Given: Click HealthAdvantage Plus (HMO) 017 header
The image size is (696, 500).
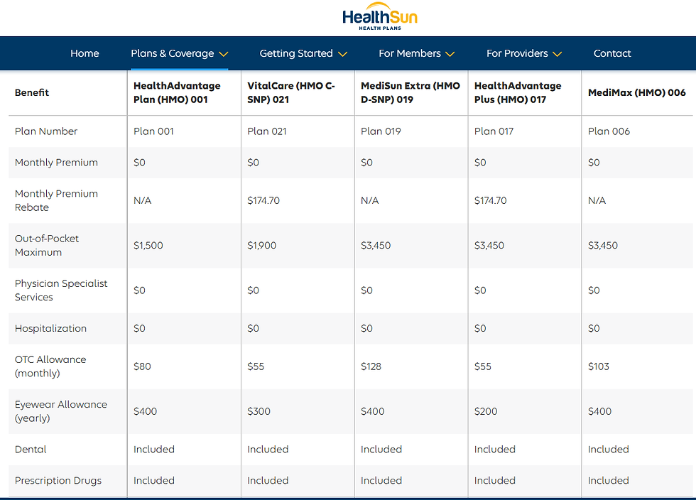Looking at the screenshot, I should [518, 92].
